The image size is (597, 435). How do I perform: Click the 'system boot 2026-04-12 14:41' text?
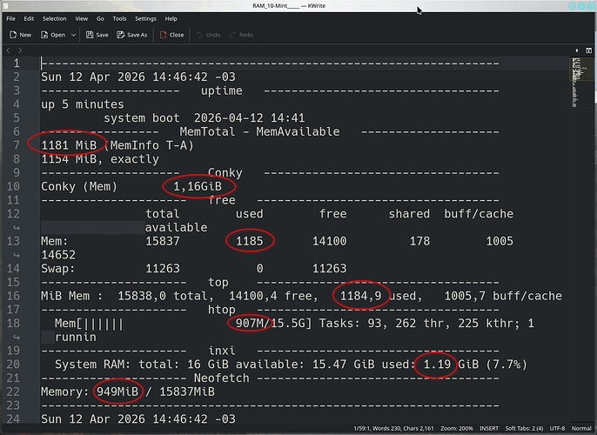(x=205, y=118)
